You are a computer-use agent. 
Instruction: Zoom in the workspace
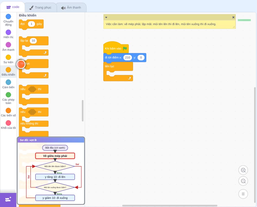tap(243, 170)
